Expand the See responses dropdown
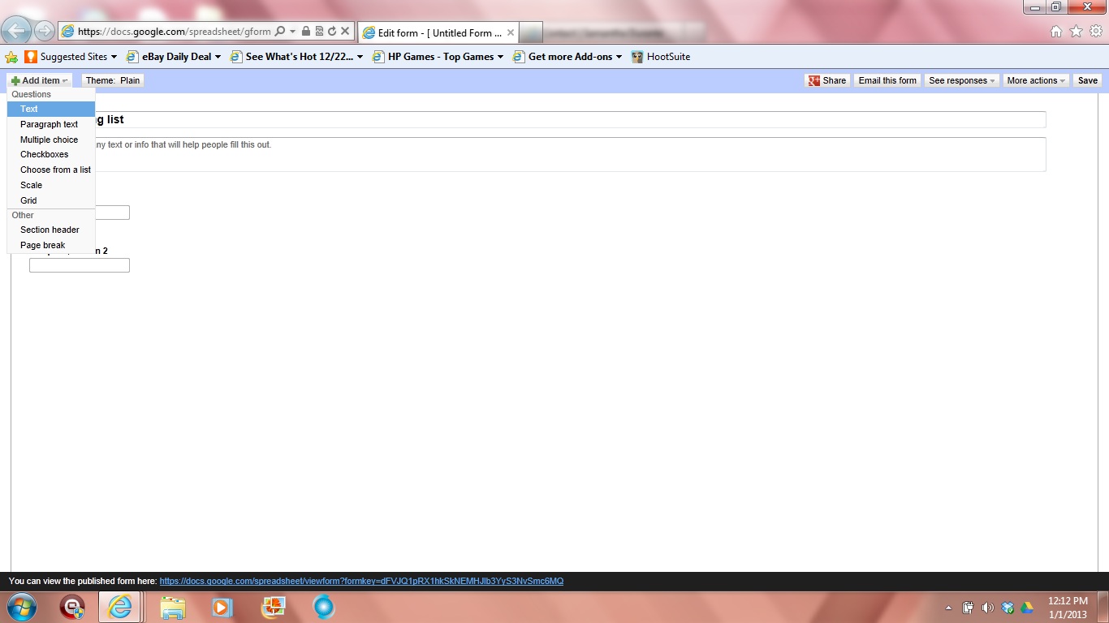This screenshot has height=623, width=1109. point(962,80)
